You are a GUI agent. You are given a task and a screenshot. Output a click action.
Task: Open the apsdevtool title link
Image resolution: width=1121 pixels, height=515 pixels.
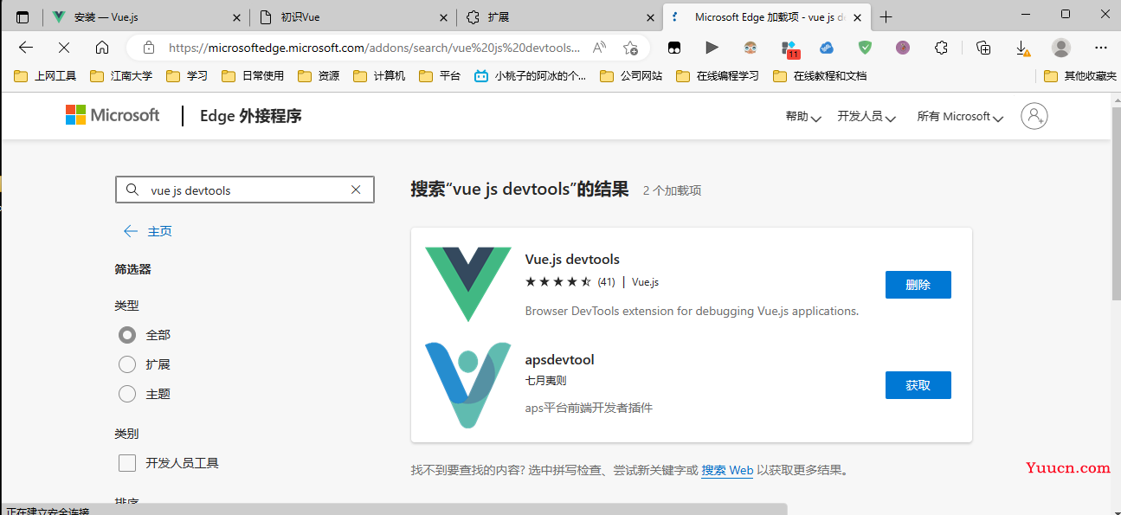559,360
